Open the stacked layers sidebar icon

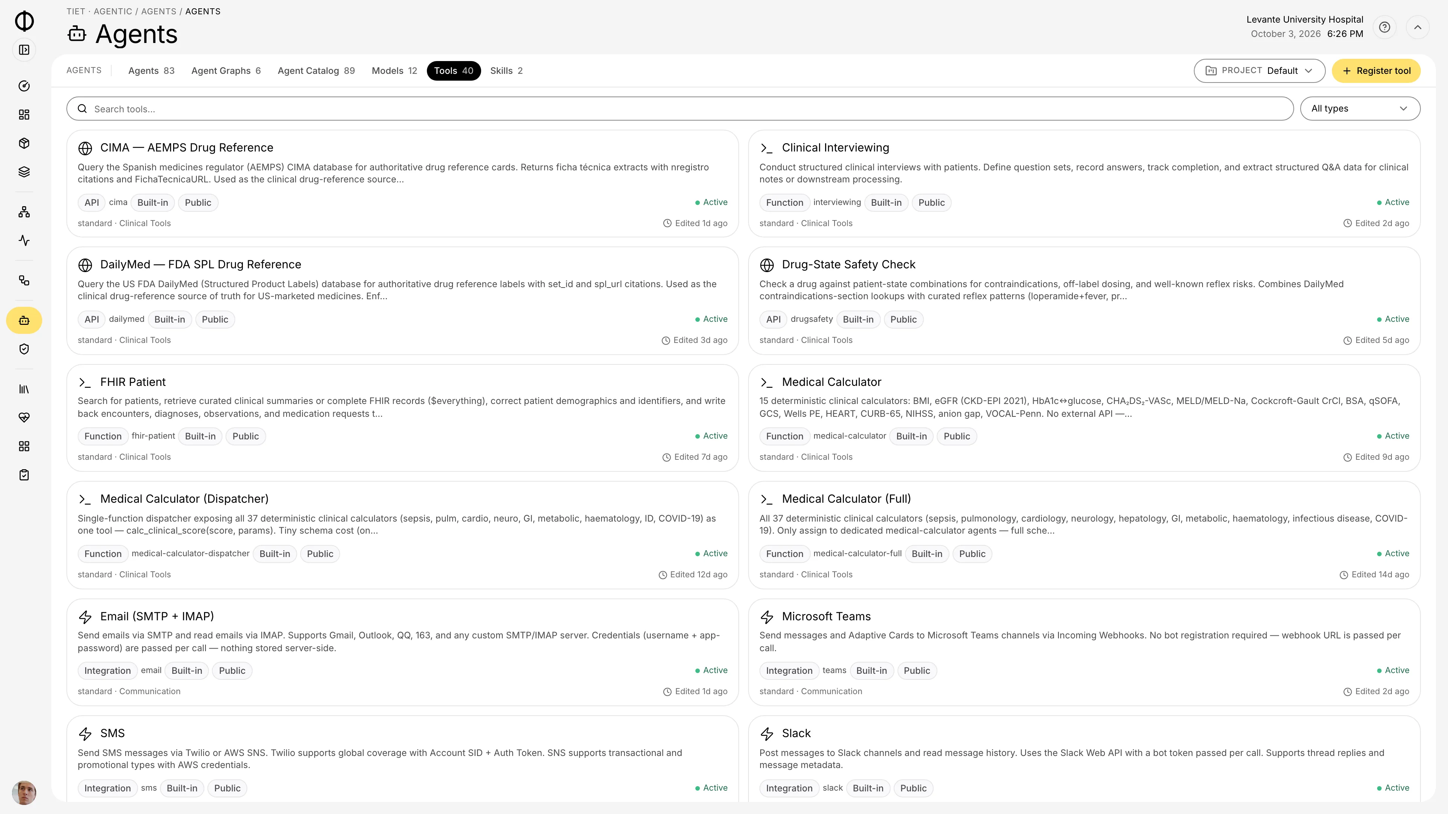[24, 172]
